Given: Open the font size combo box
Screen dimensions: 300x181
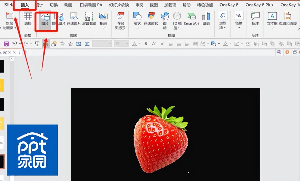Looking at the screenshot, I should click(x=121, y=44).
